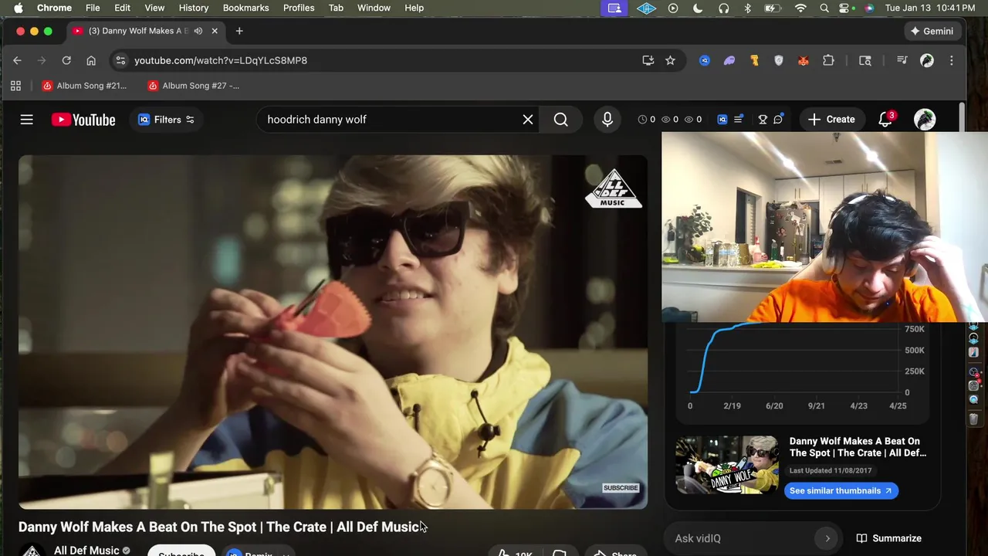Image resolution: width=988 pixels, height=556 pixels.
Task: Click the SUBSCRIBE overlay on the video
Action: tap(621, 488)
